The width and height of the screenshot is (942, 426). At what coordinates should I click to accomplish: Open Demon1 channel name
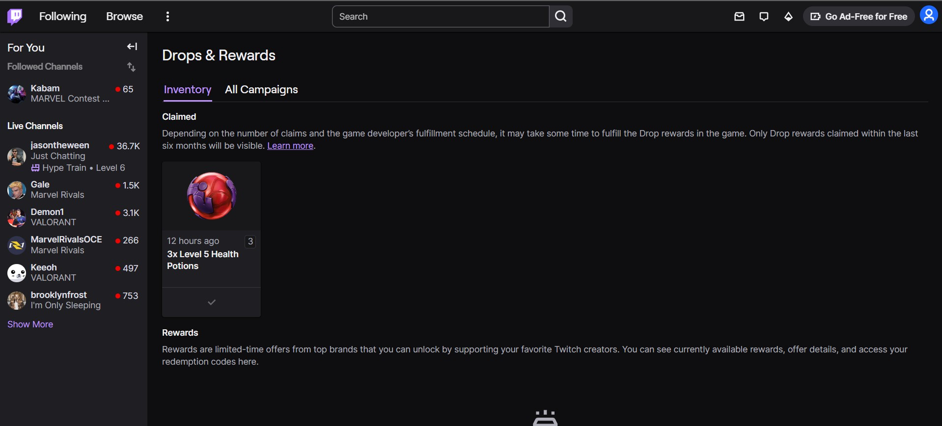(x=47, y=212)
